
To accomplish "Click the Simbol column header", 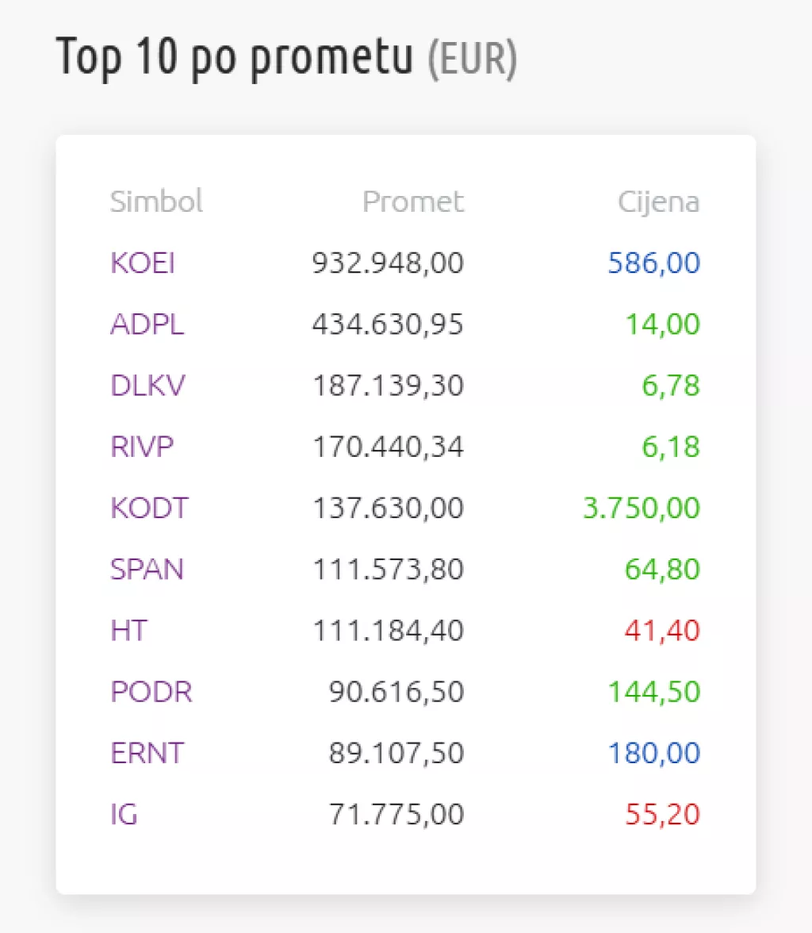I will [x=156, y=202].
